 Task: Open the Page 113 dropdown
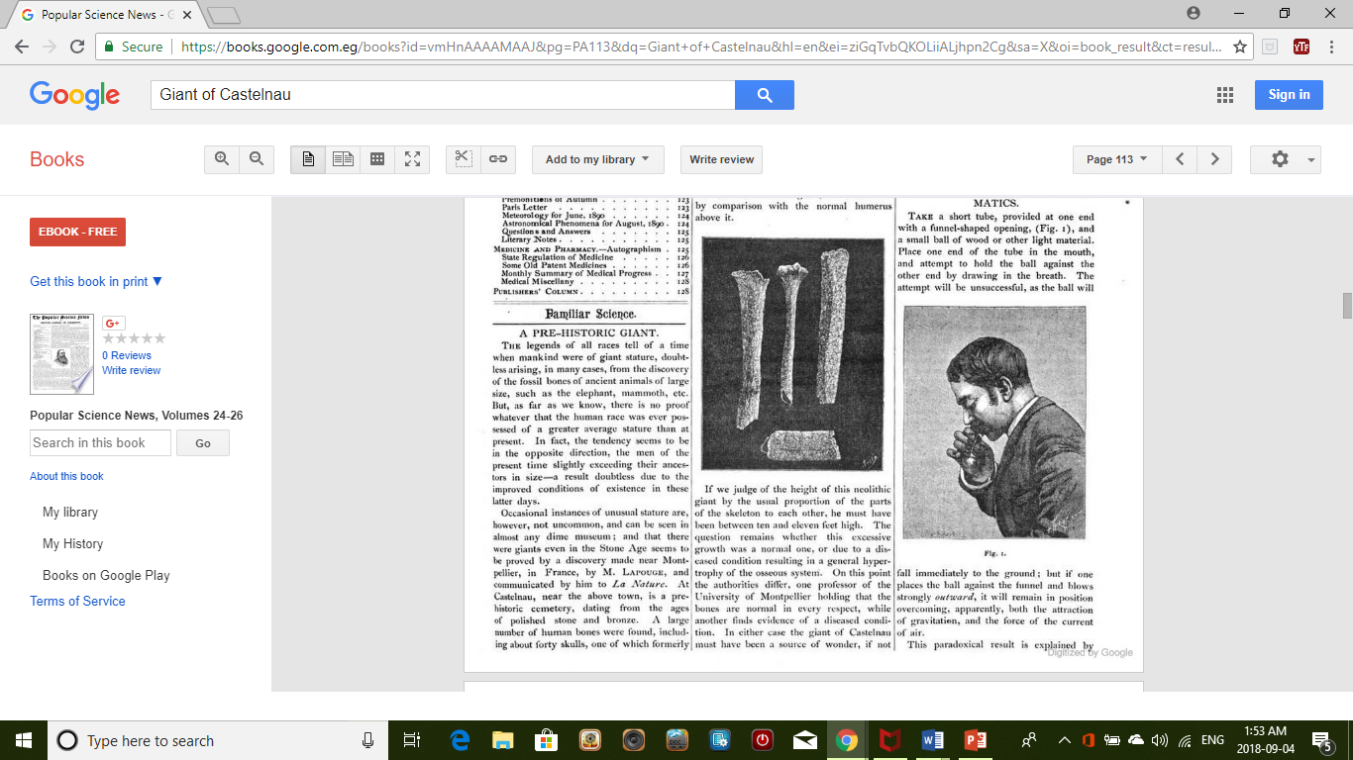click(1116, 159)
